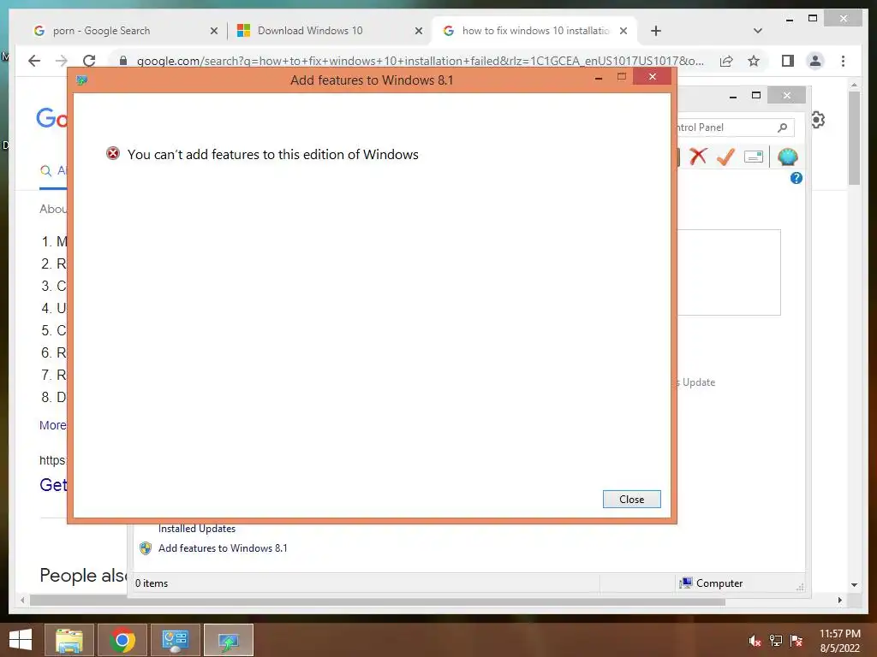Click properties card icon in Control Panel toolbar
This screenshot has width=877, height=657.
pyautogui.click(x=754, y=157)
